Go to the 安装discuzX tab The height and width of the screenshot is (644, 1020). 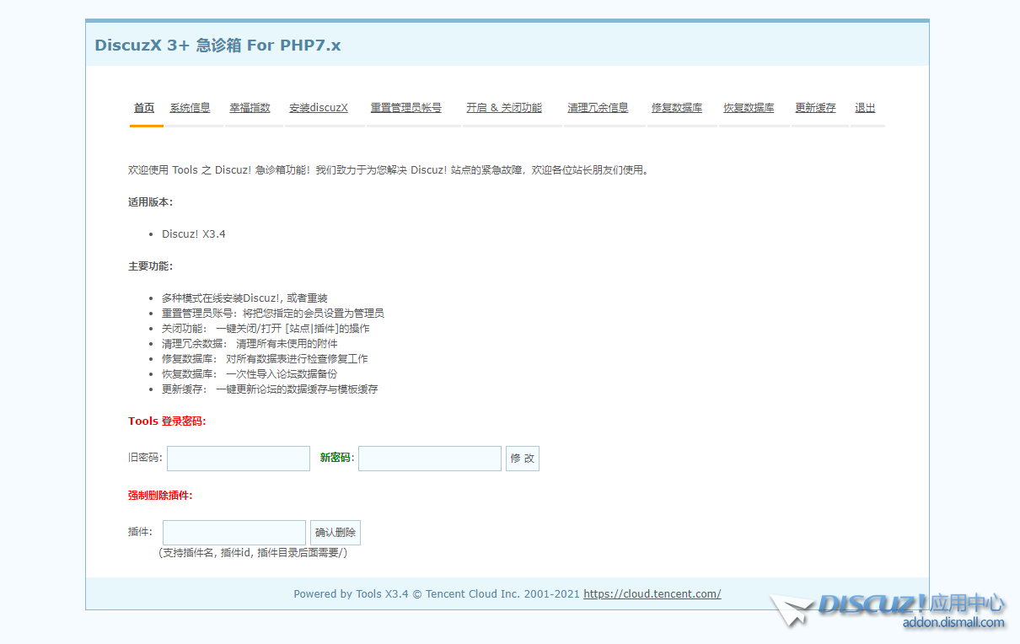tap(318, 108)
